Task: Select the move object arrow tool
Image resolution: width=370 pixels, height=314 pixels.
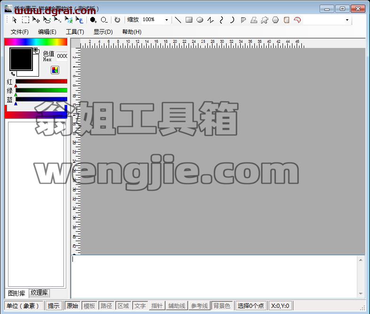Action: [36, 20]
